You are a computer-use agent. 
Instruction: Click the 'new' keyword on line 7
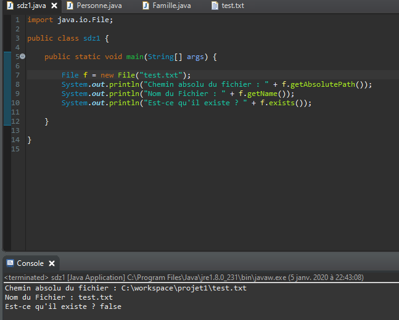click(107, 75)
